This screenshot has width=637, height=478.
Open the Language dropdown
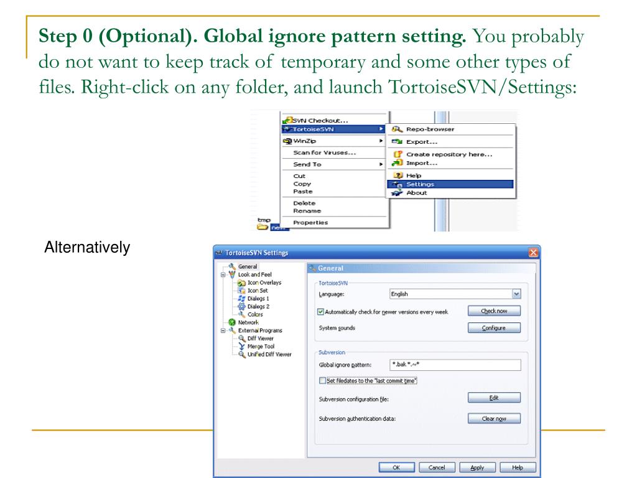click(516, 294)
